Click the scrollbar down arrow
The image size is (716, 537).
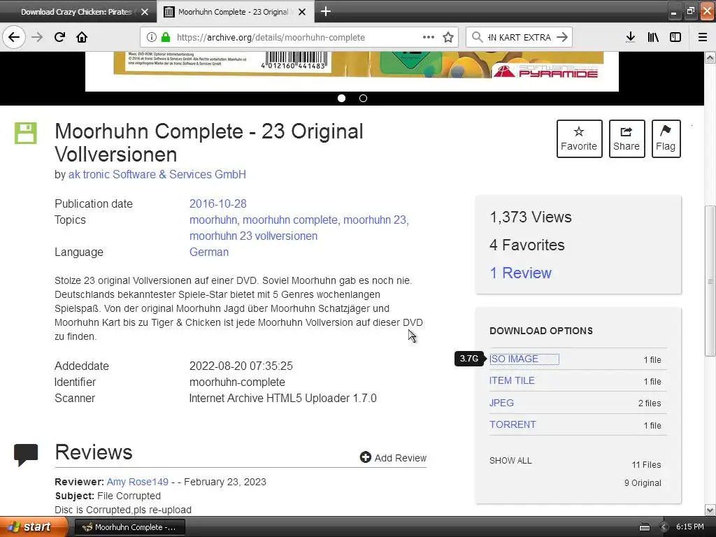[x=710, y=510]
